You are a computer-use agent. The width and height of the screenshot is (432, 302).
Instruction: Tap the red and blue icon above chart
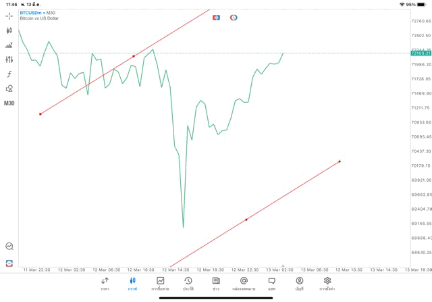point(216,18)
